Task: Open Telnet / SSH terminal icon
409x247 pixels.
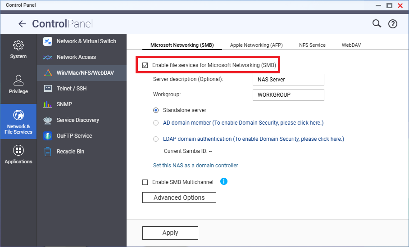Action: [x=48, y=89]
